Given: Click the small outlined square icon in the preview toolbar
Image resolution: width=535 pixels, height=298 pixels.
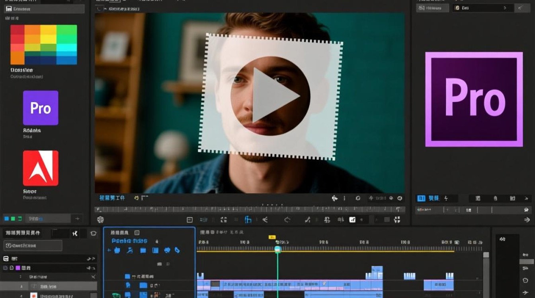Looking at the screenshot, I should pos(189,220).
